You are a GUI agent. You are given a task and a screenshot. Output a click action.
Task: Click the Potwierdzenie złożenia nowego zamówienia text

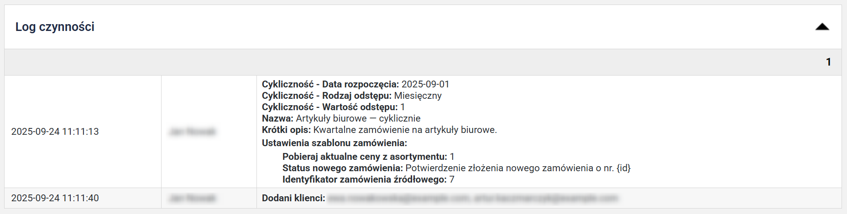pyautogui.click(x=518, y=168)
